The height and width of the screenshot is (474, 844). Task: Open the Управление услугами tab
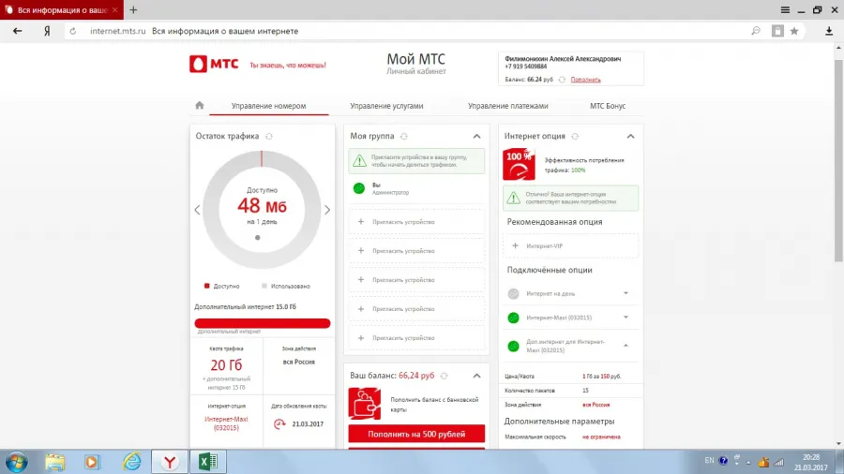(x=386, y=106)
